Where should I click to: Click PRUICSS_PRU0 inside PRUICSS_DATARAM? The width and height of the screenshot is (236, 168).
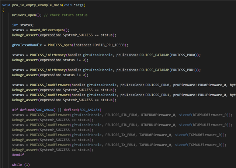pyautogui.click(x=183, y=55)
